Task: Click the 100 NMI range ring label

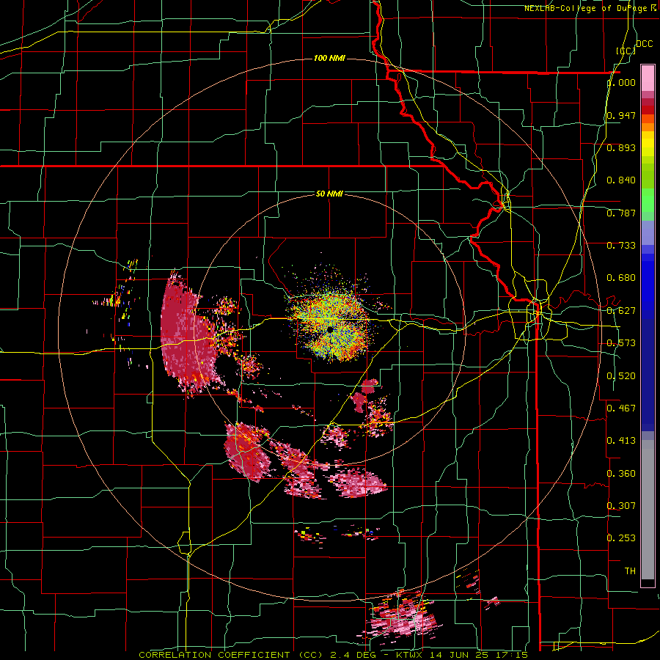Action: [x=329, y=58]
